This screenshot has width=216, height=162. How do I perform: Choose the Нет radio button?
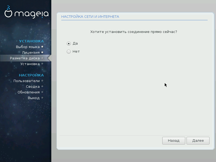point(69,52)
